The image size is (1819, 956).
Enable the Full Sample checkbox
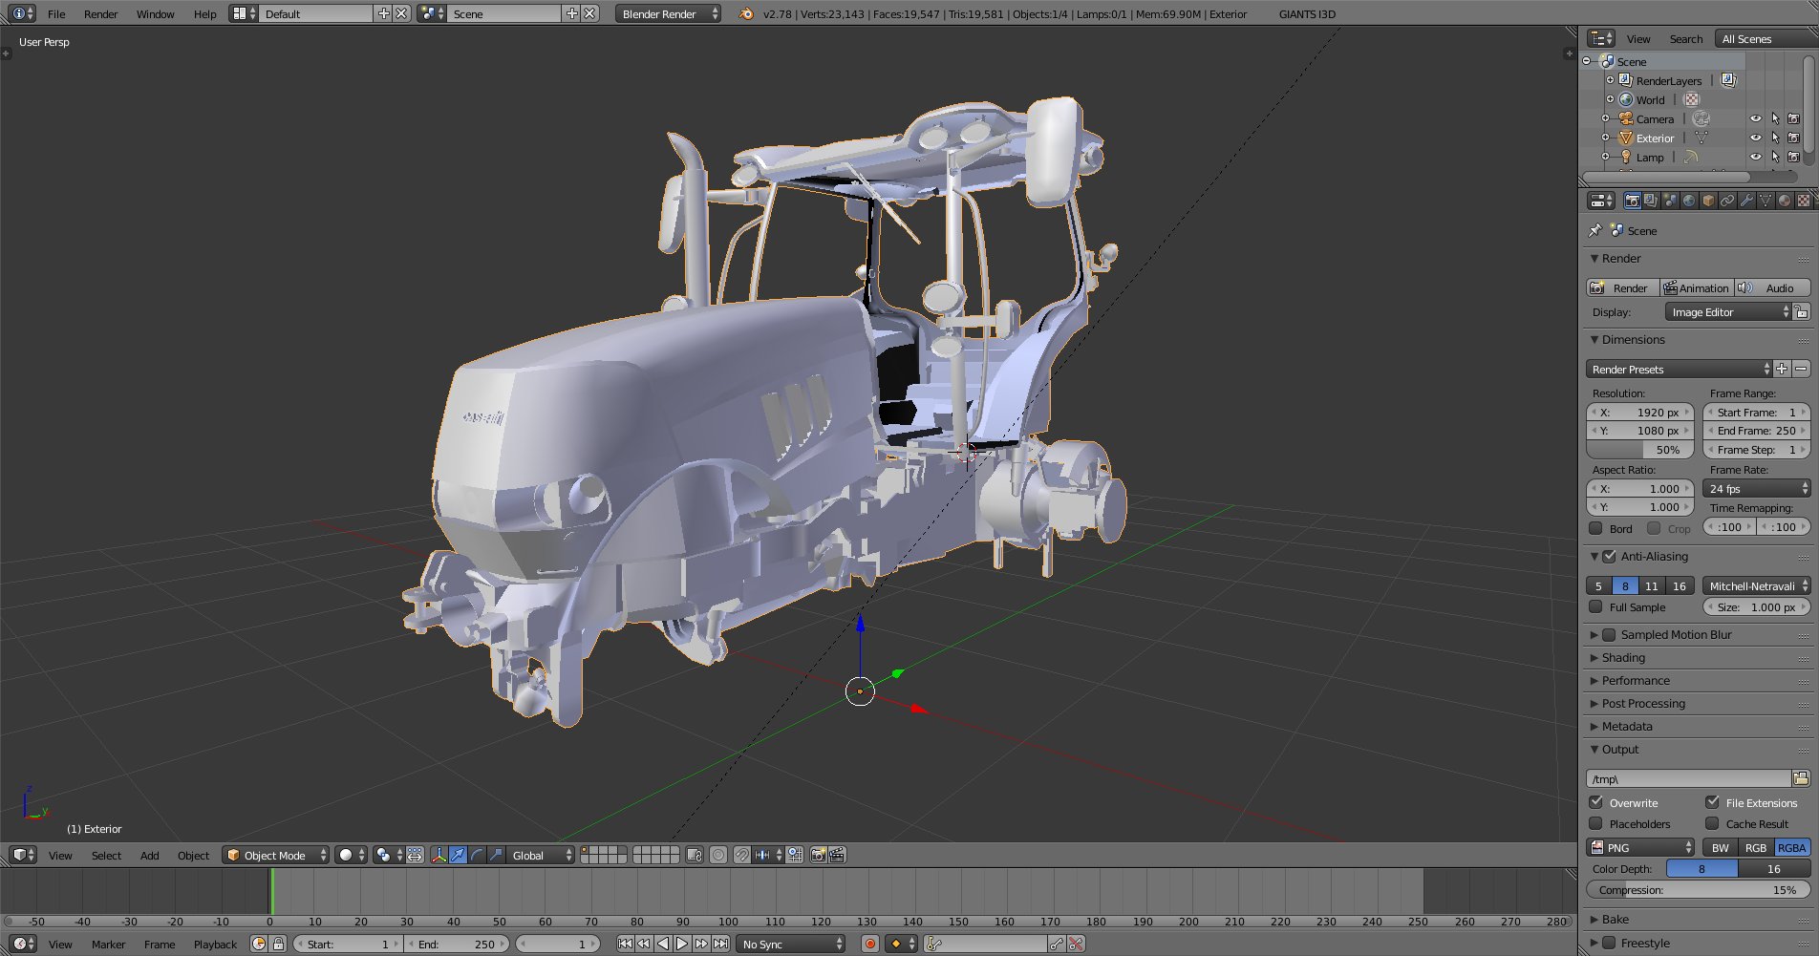(x=1595, y=607)
